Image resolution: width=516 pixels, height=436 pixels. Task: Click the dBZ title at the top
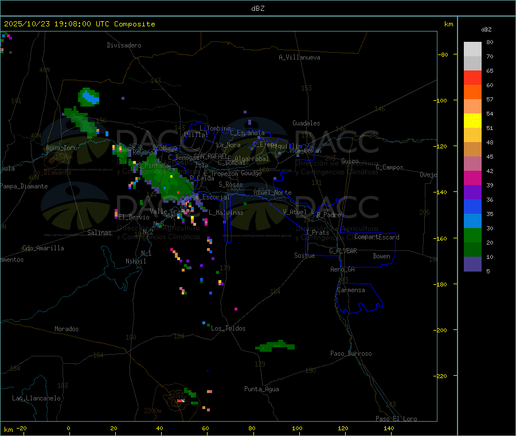tap(257, 9)
